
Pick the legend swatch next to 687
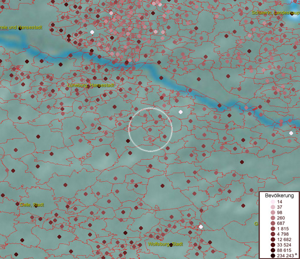click(273, 223)
